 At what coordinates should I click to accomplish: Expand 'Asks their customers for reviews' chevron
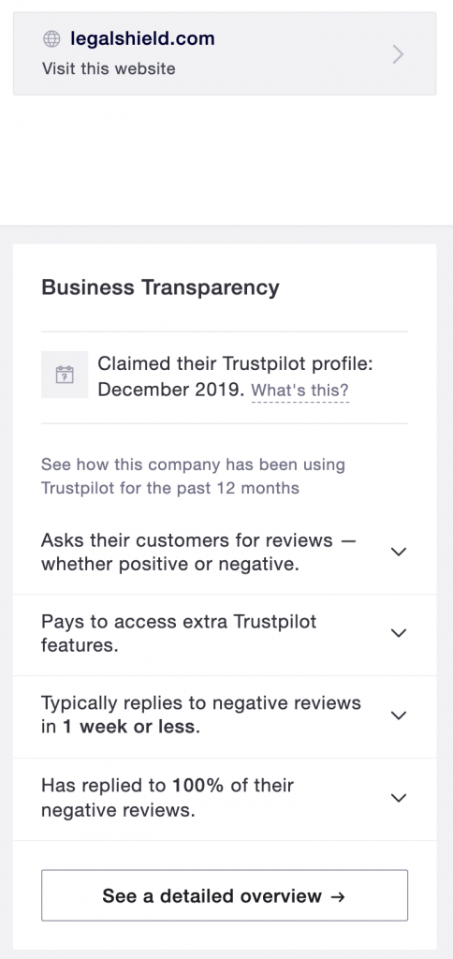tap(399, 552)
